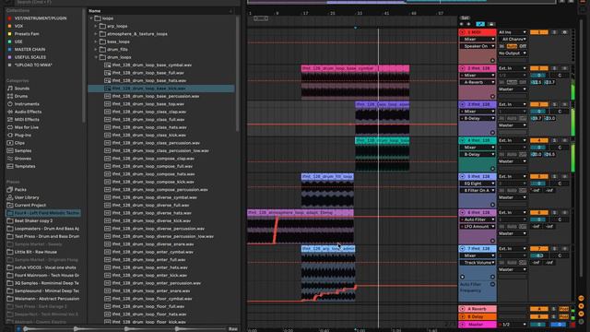Open the Drums category in browser
The height and width of the screenshot is (332, 590).
coord(20,96)
